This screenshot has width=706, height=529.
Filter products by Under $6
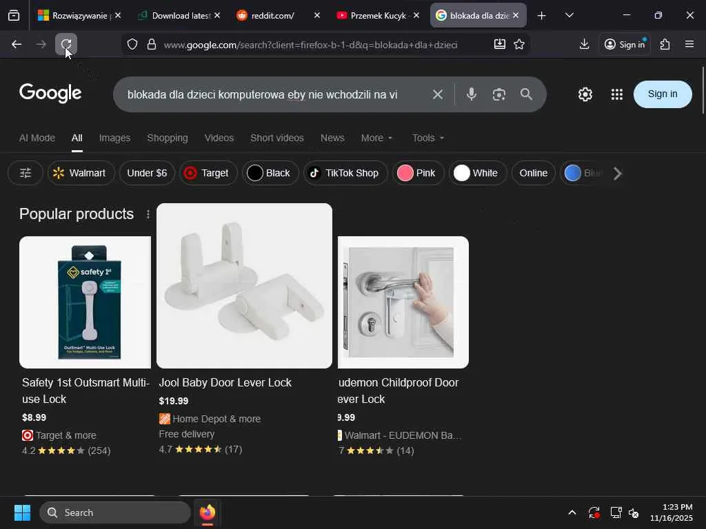(147, 173)
